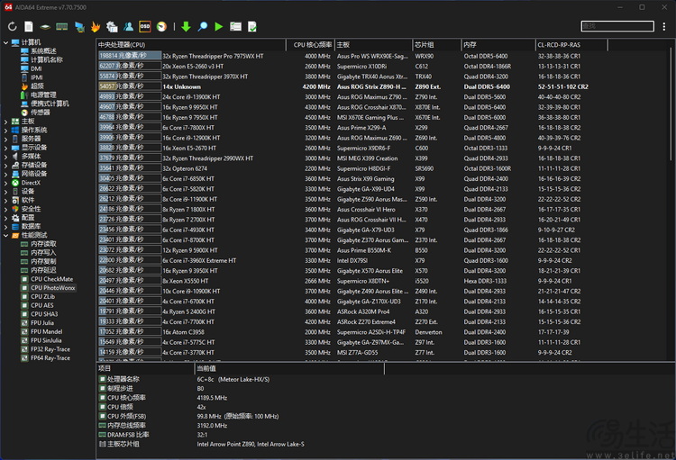The width and height of the screenshot is (676, 460).
Task: Click into the search box
Action: [x=617, y=26]
